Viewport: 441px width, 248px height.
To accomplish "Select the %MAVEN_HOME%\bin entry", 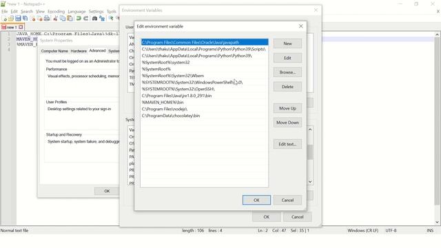I will click(x=205, y=103).
